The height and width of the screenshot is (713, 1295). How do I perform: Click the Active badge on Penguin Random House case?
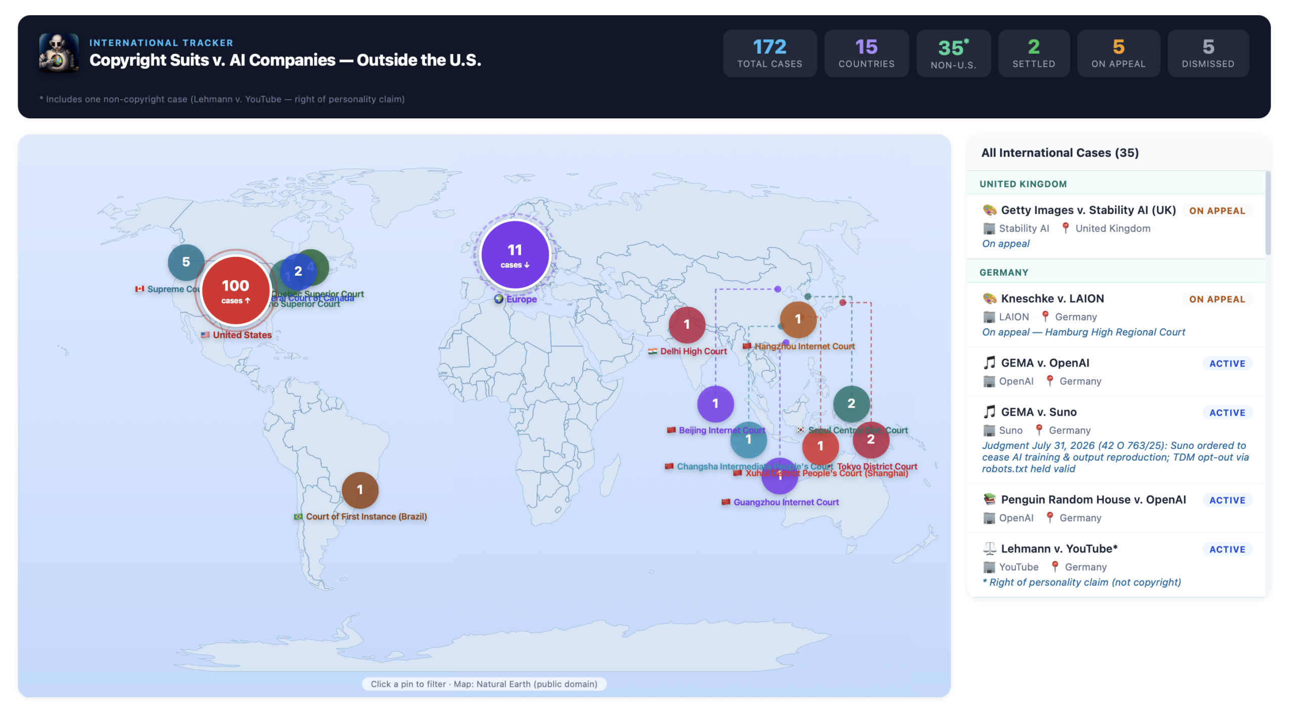click(1227, 500)
